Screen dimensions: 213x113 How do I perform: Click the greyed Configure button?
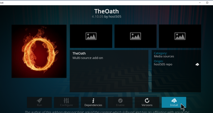click(66, 102)
